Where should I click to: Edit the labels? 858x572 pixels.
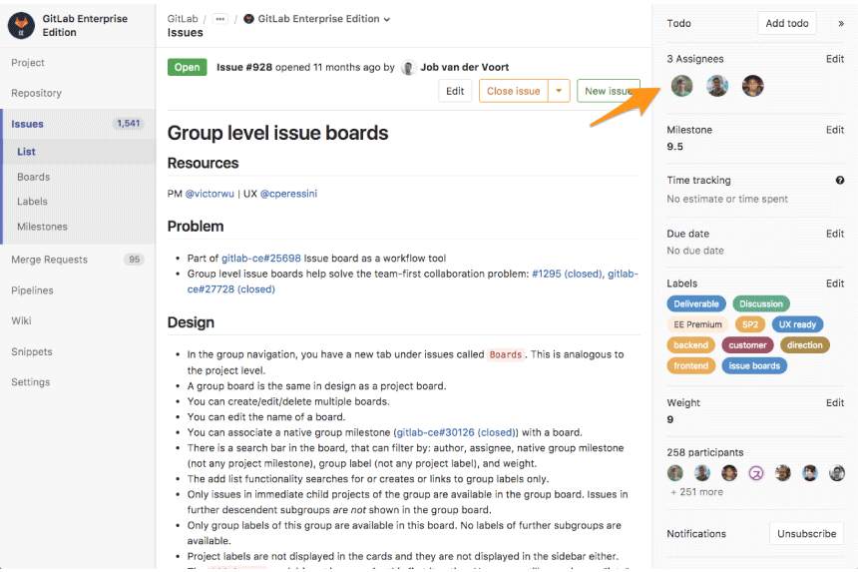click(835, 284)
